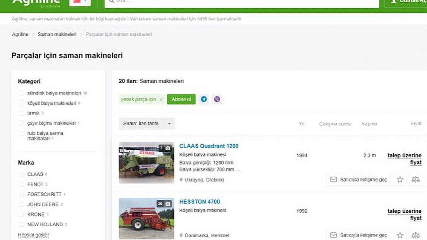
Task: Compare CLAAS Quadrant 1200 with scales icon
Action: click(x=415, y=180)
